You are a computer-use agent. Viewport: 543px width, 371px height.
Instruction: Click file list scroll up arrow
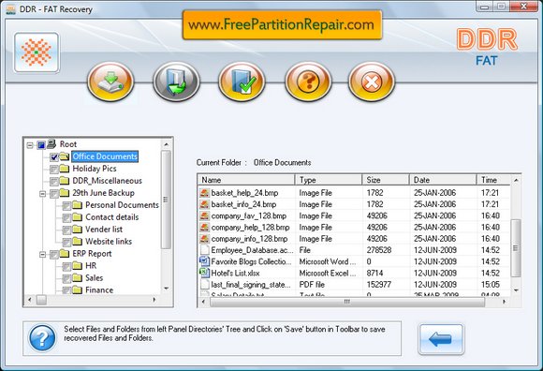point(516,180)
